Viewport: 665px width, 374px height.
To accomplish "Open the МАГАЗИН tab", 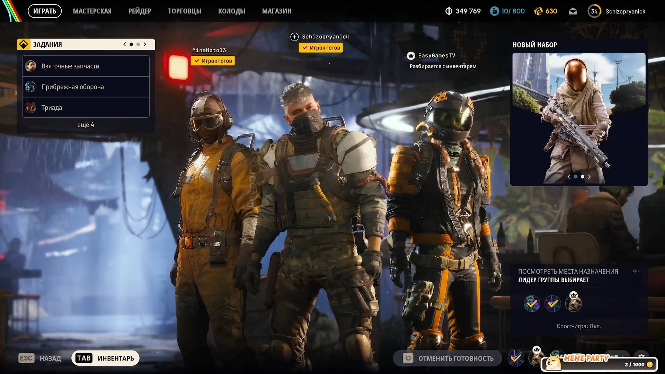I will [x=277, y=11].
